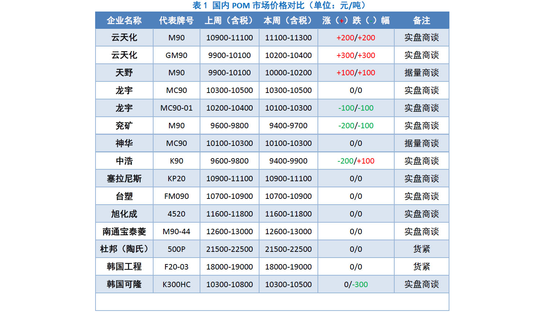Click the '韩国工程' company cell

click(x=124, y=267)
